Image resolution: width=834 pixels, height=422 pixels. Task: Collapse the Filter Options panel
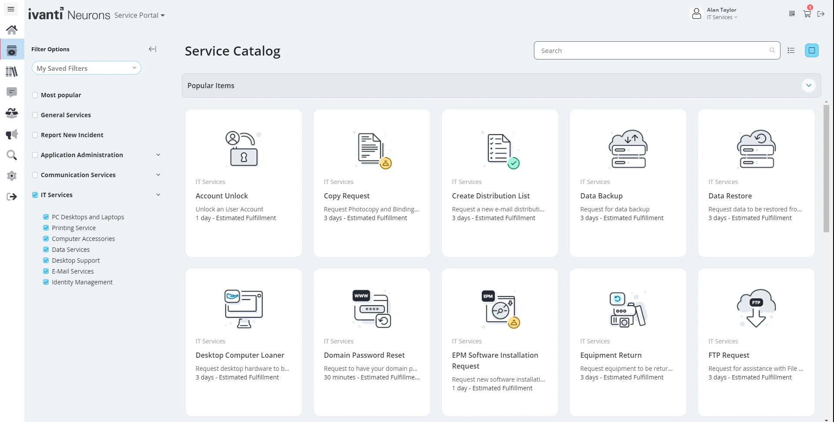[153, 49]
